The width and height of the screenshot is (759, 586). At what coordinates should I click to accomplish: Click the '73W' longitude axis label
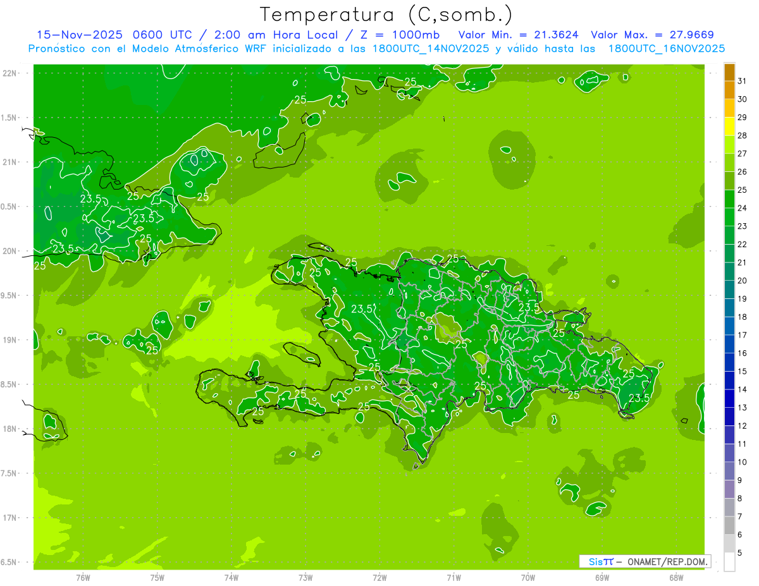point(305,577)
